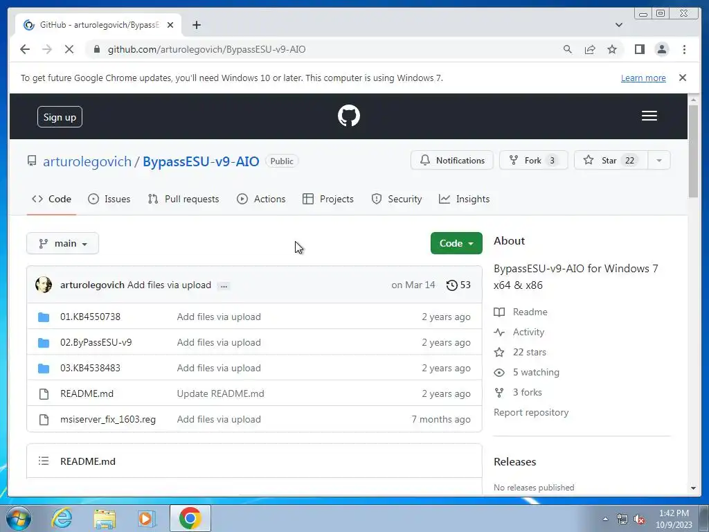Viewport: 709px width, 532px height.
Task: Click the search magnifier in the address bar
Action: tap(568, 49)
